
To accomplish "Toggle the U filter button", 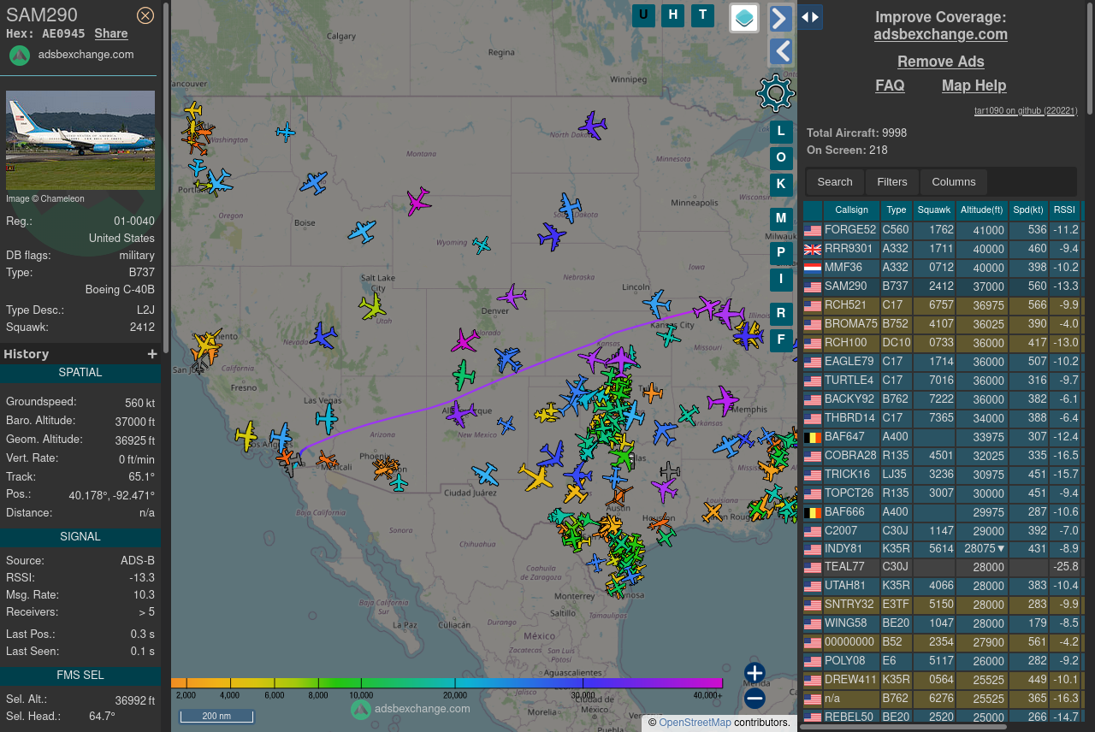I will point(643,15).
